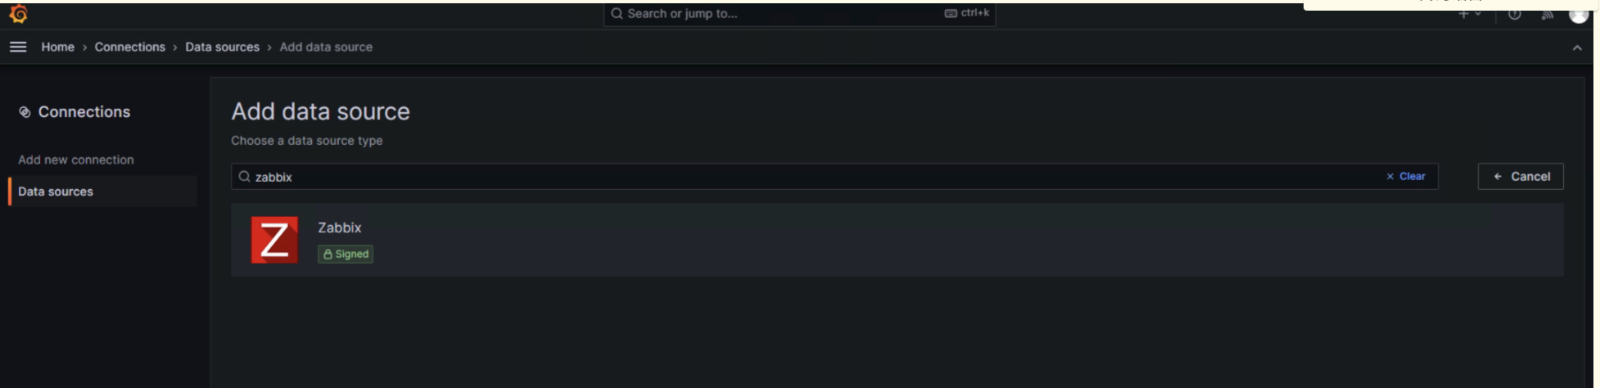Select Add new connection in sidebar
The height and width of the screenshot is (388, 1600).
point(76,160)
